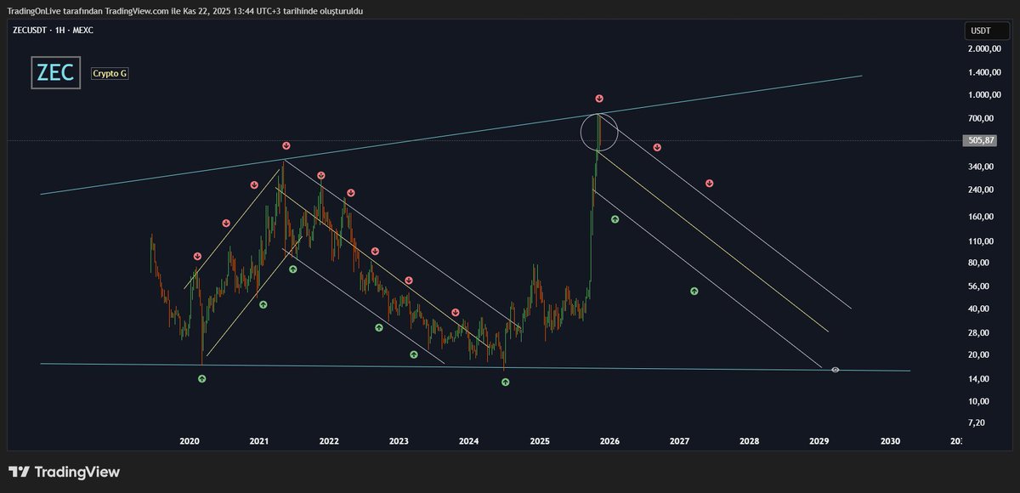This screenshot has width=1020, height=493.
Task: Click the 28,00 price axis label
Action: tap(980, 332)
